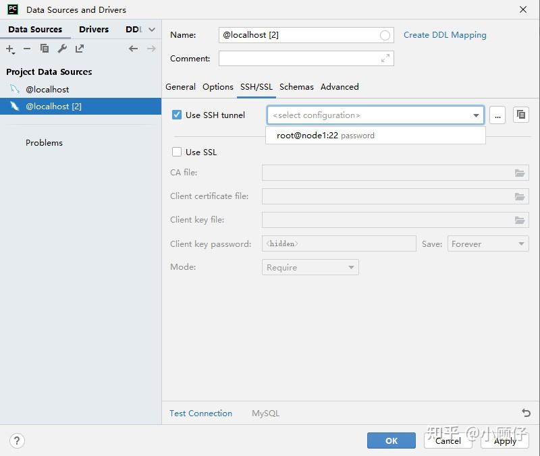The height and width of the screenshot is (456, 540).
Task: Remove selected data source with minus icon
Action: [27, 49]
